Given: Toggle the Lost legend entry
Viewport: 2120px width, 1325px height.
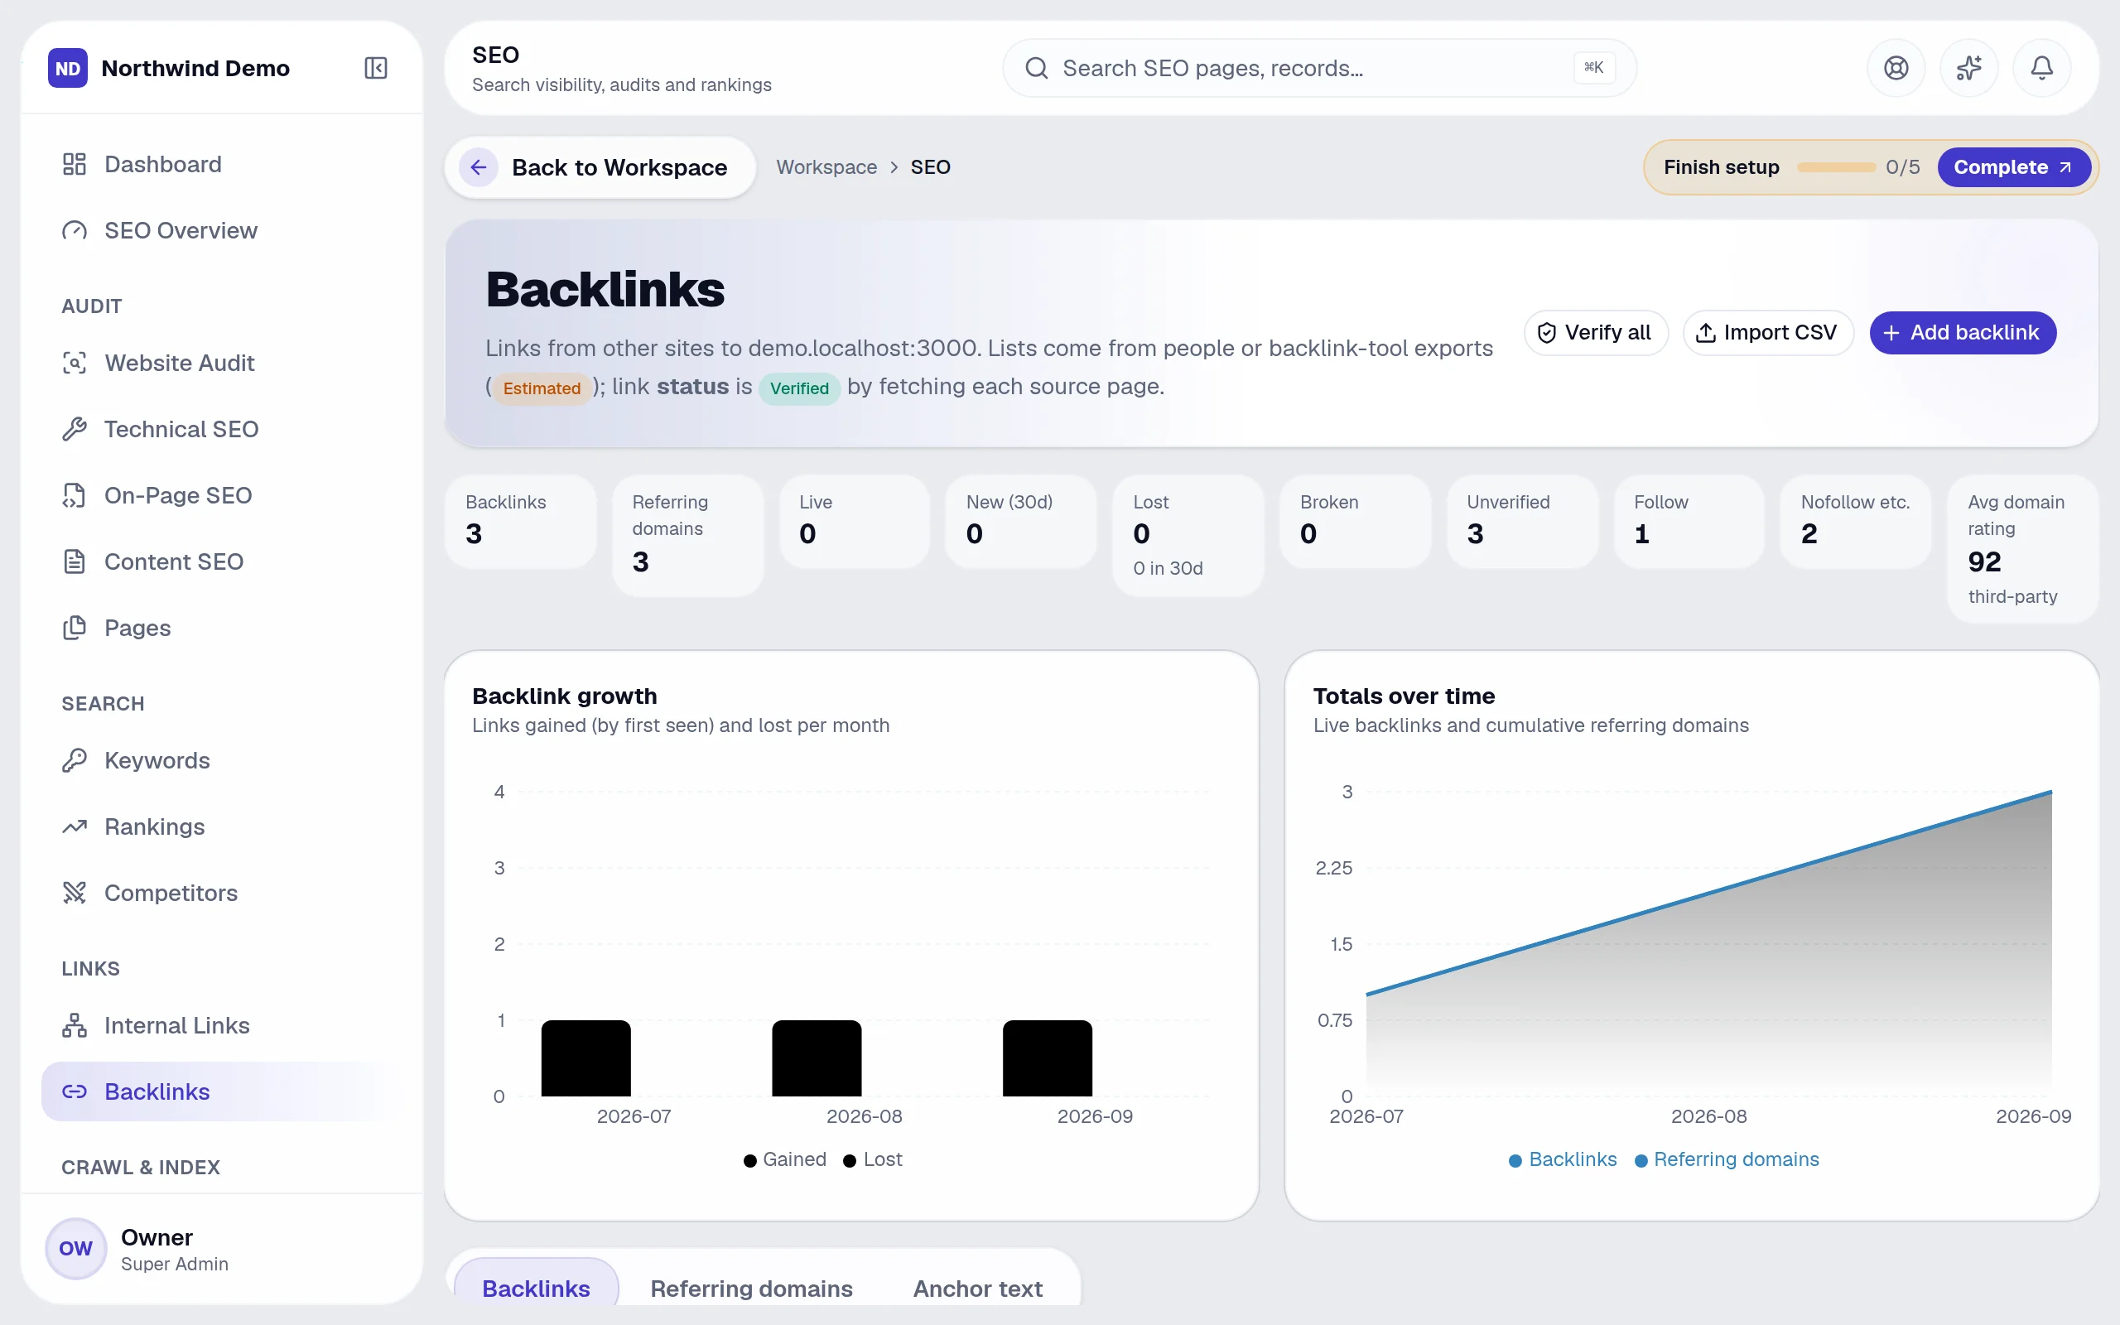Looking at the screenshot, I should (x=873, y=1159).
